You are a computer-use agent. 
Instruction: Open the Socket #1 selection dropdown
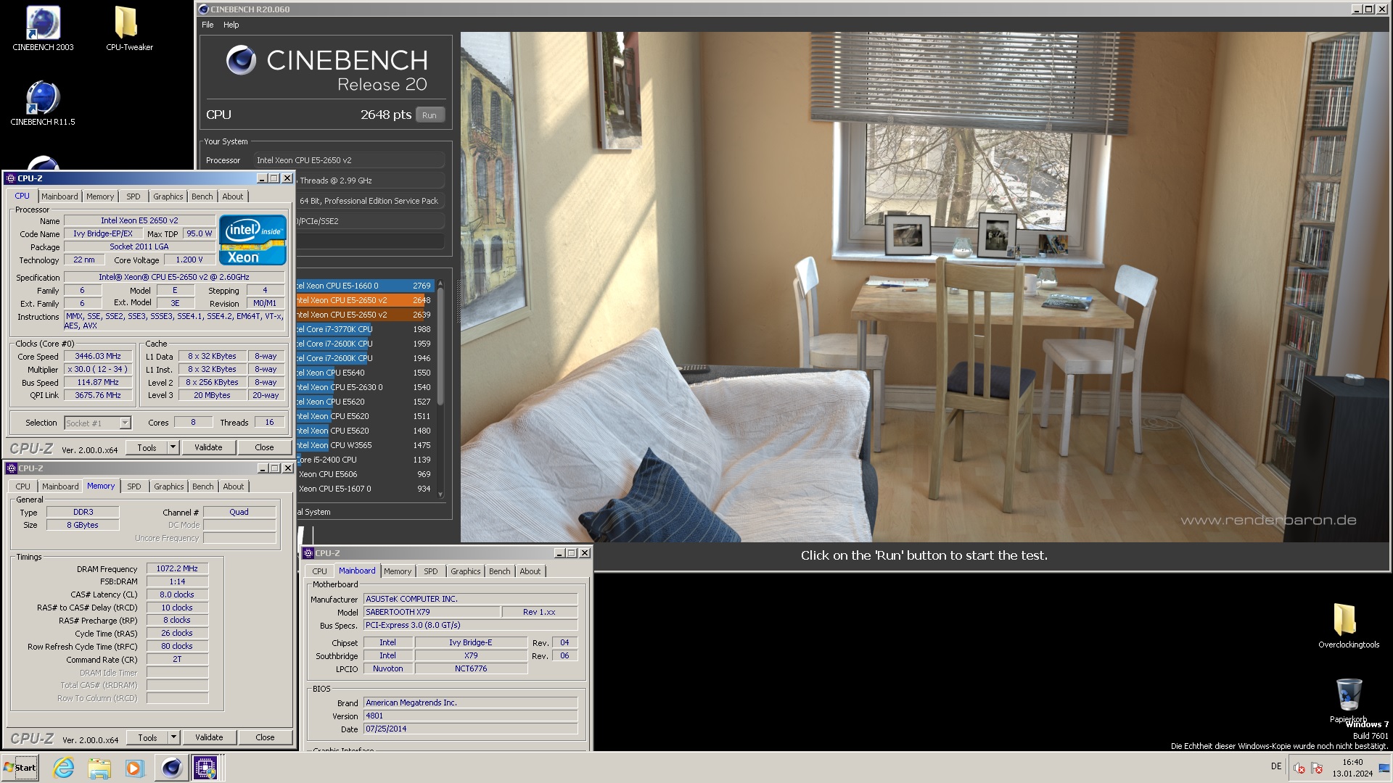pyautogui.click(x=97, y=423)
